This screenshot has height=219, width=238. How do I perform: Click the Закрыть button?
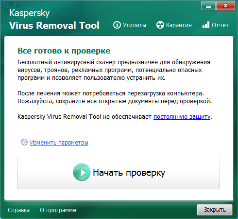tap(215, 210)
